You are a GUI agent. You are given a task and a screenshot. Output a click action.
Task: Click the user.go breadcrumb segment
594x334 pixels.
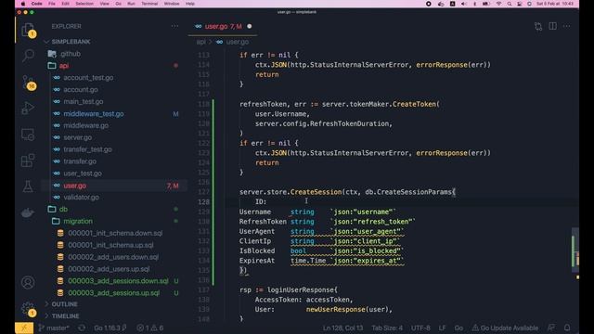coord(238,42)
